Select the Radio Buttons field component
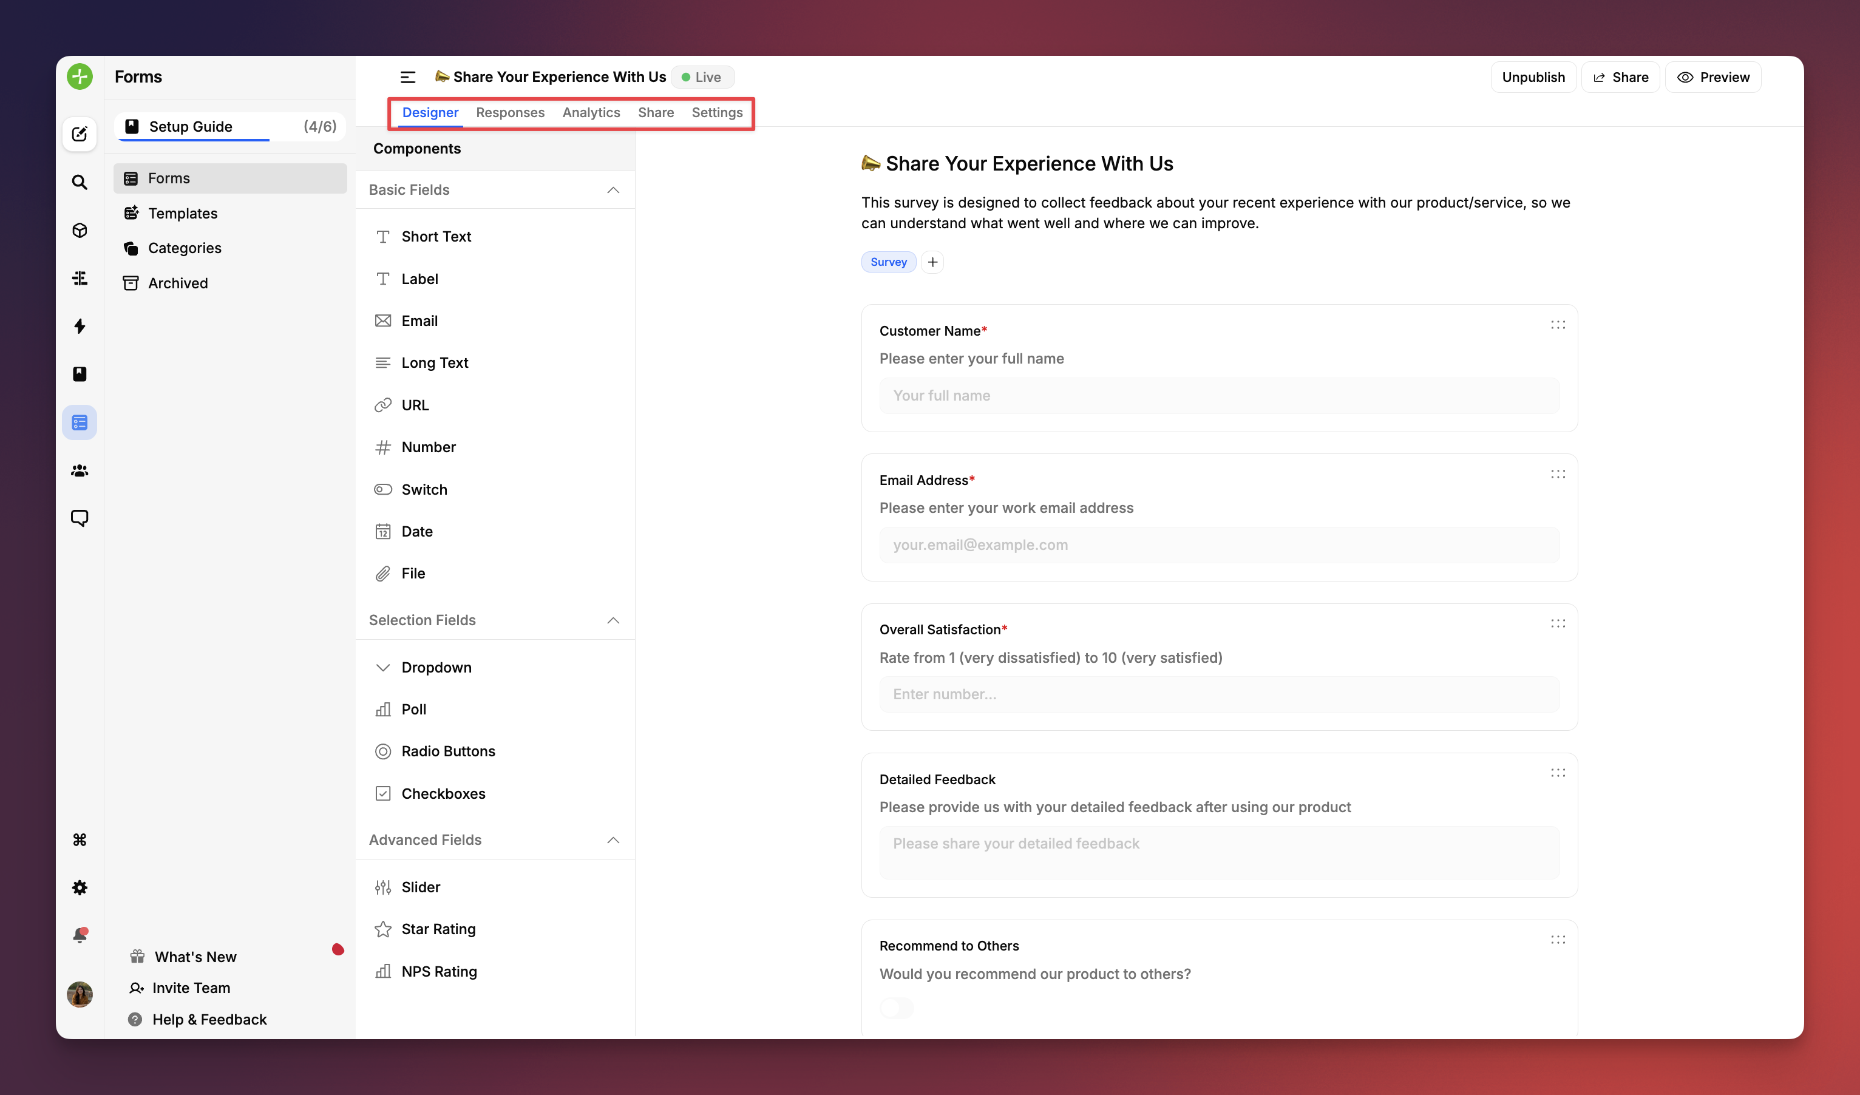 (x=448, y=751)
